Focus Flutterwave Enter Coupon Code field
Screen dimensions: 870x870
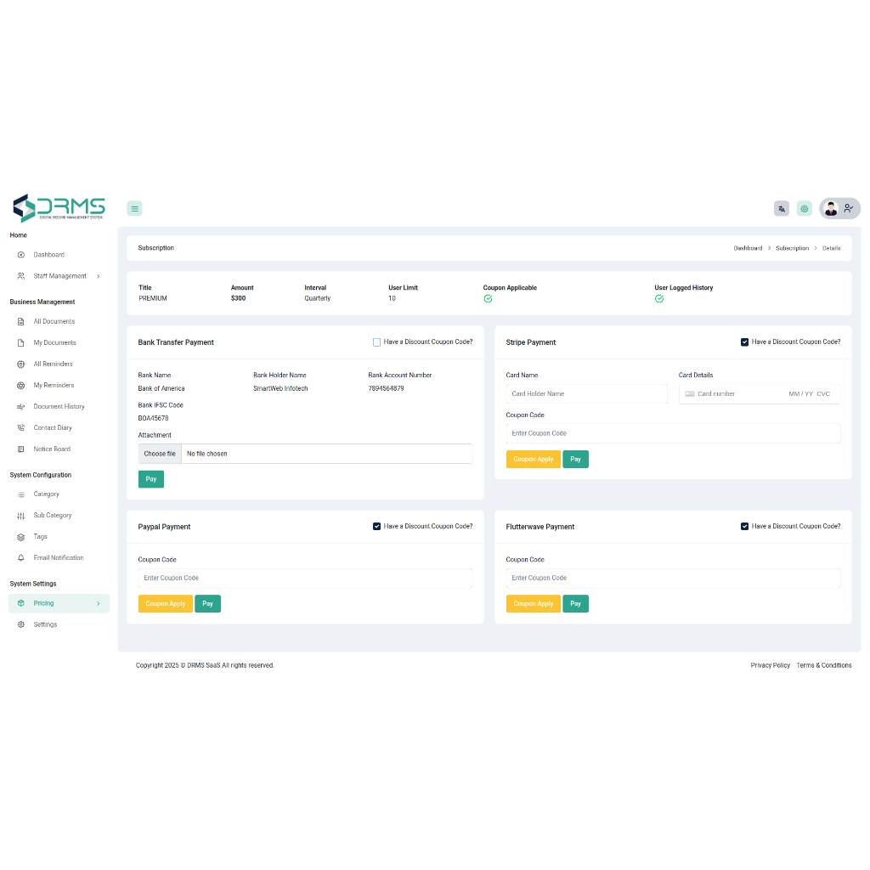tap(673, 578)
